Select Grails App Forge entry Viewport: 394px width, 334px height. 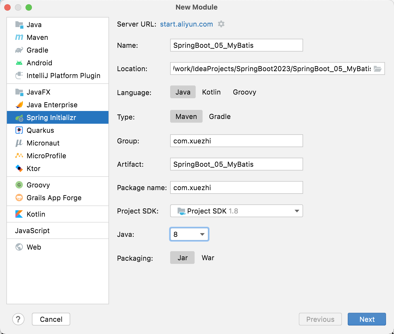tap(58, 198)
